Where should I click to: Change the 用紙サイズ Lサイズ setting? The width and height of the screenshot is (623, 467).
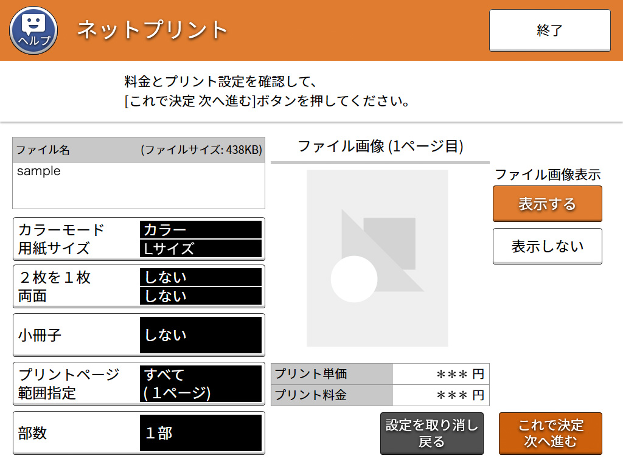click(200, 248)
